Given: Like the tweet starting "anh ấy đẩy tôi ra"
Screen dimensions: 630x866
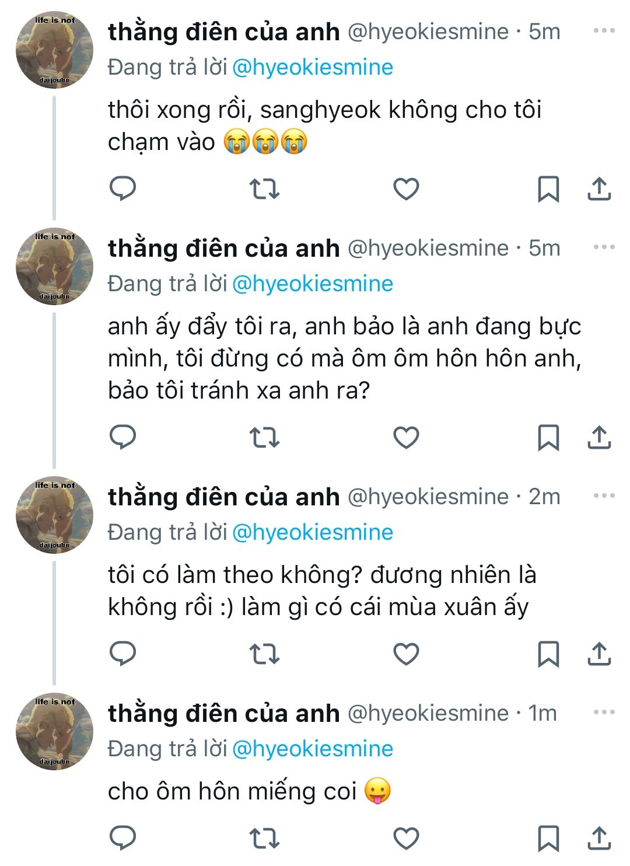Looking at the screenshot, I should point(406,437).
